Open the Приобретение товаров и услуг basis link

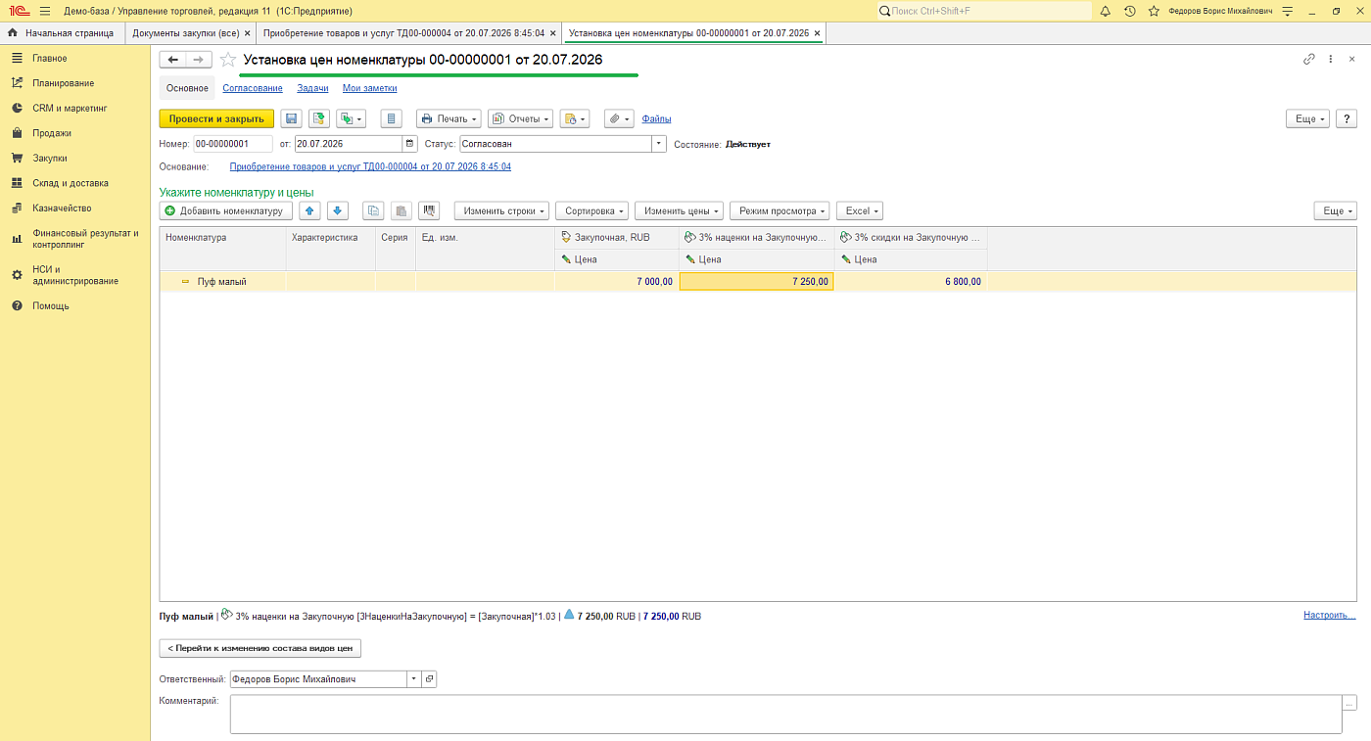click(x=370, y=166)
